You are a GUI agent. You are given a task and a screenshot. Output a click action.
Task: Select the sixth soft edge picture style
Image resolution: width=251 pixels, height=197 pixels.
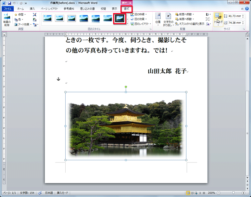pyautogui.click(x=107, y=18)
